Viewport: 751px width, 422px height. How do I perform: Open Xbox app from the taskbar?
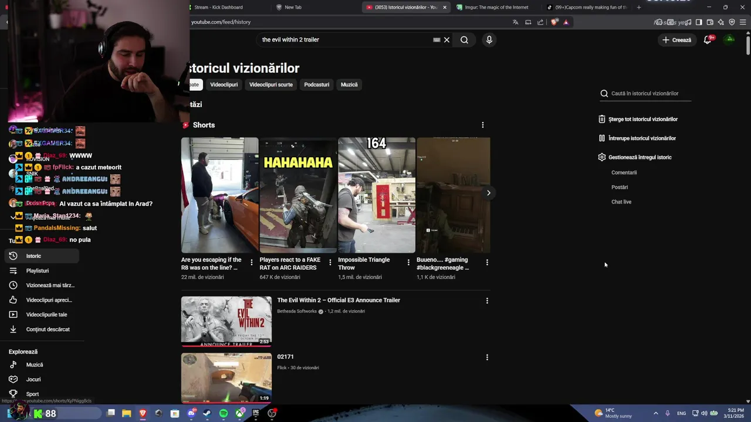pos(239,413)
